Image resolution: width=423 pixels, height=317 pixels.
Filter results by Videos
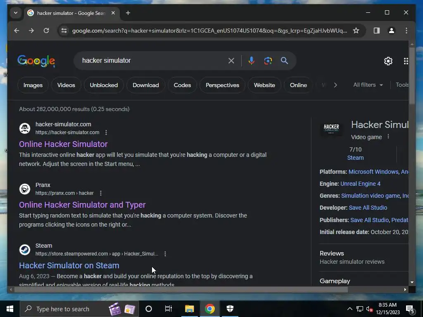coord(66,85)
